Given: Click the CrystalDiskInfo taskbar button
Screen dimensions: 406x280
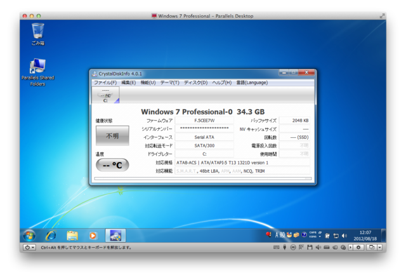Looking at the screenshot, I should click(x=115, y=236).
